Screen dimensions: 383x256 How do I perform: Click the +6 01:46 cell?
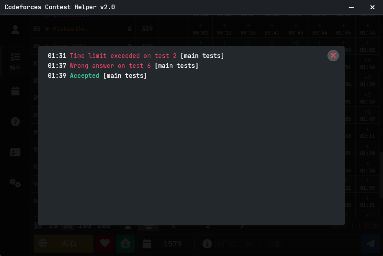click(x=368, y=64)
